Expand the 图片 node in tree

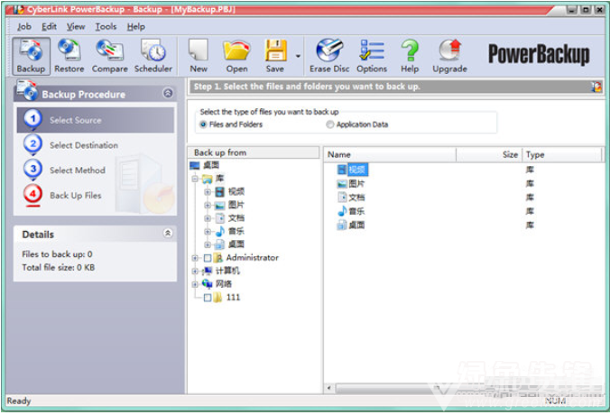tap(208, 205)
